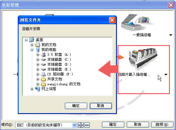Click the scanner and camera device icon
Viewport: 176px width, 130px height.
(137, 22)
